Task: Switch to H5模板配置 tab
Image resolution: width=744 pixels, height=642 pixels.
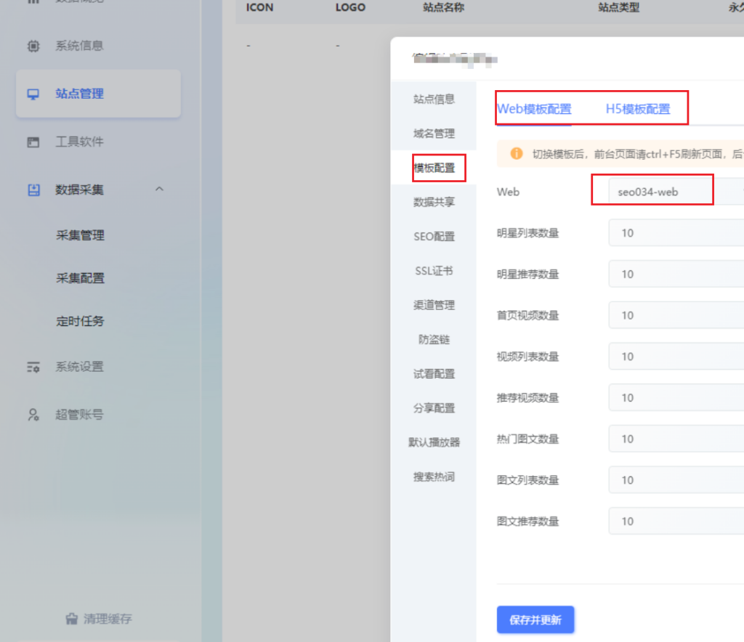Action: pos(638,110)
